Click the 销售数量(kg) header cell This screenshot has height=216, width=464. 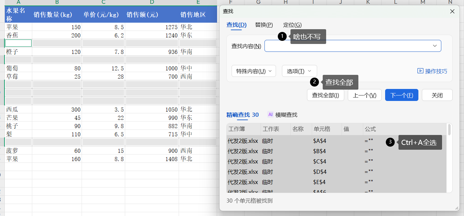(57, 14)
